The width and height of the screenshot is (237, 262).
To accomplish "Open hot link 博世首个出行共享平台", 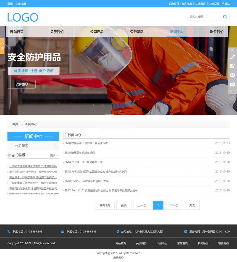I will pos(33,177).
